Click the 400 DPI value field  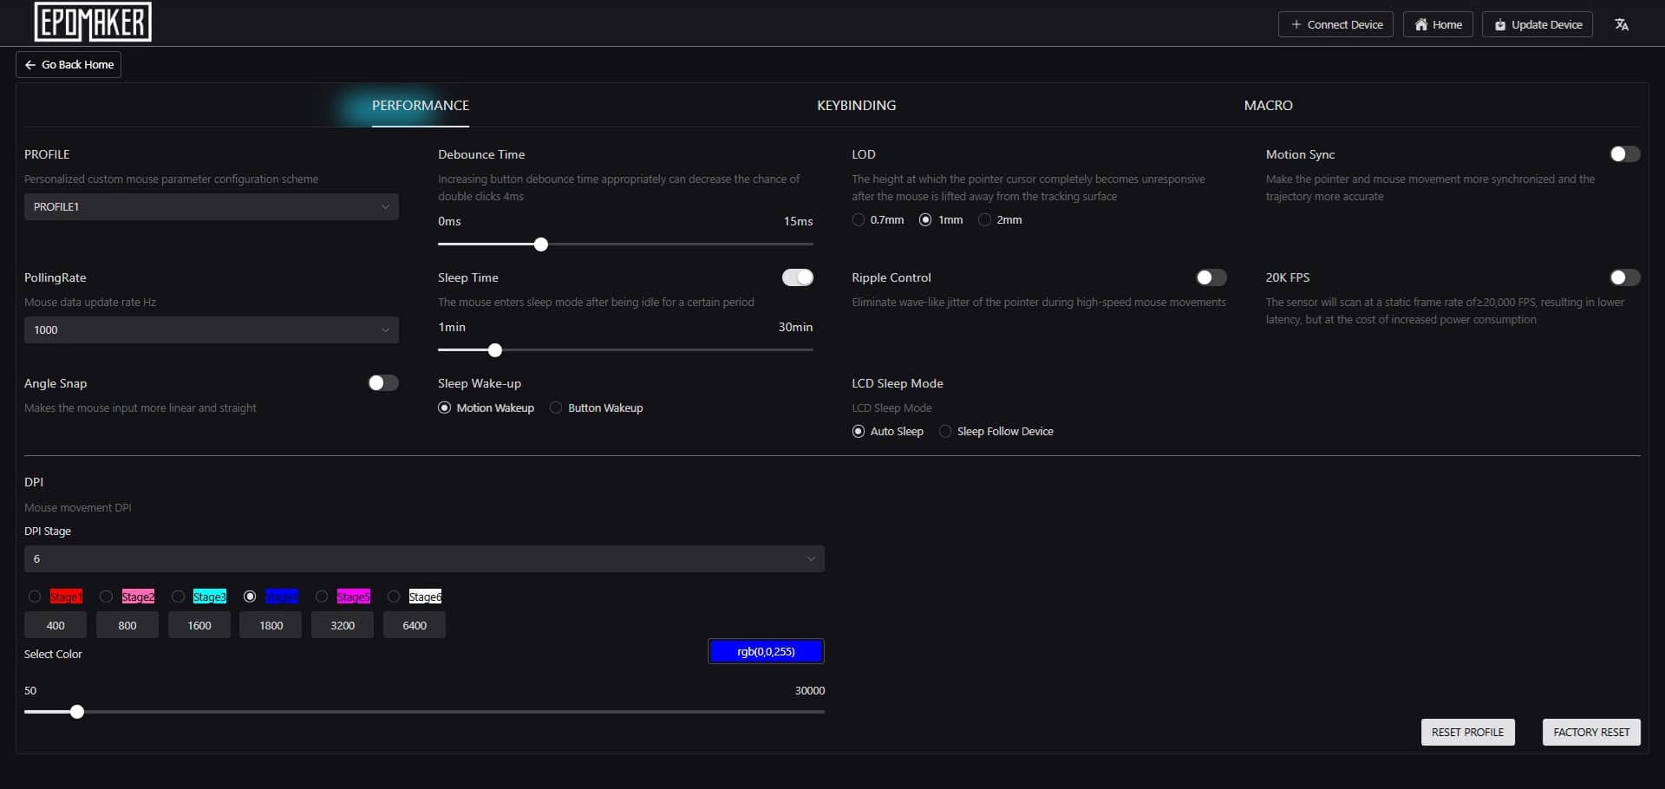pos(55,625)
